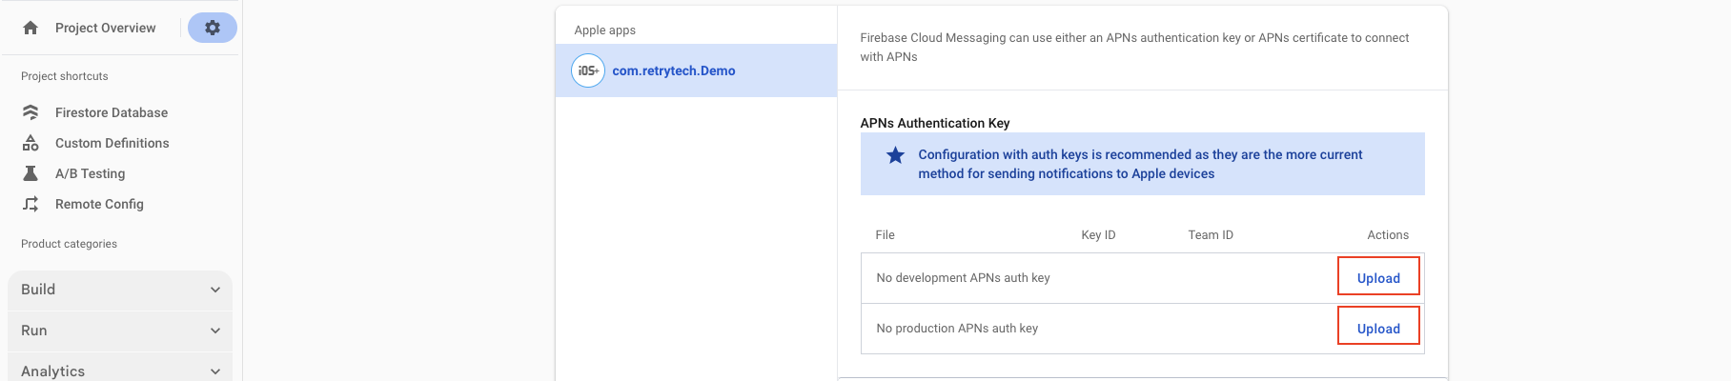This screenshot has width=1731, height=381.
Task: Open A/B Testing from sidebar
Action: coord(91,173)
